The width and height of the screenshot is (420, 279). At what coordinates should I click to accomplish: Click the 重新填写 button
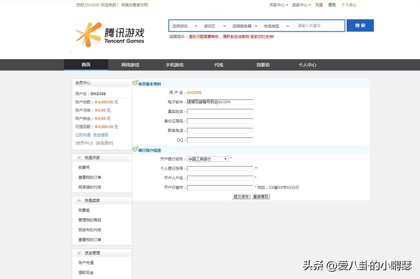click(x=261, y=196)
